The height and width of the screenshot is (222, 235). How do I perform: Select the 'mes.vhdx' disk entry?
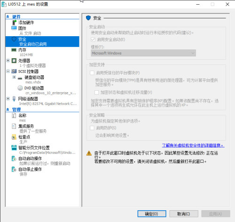click(33, 82)
